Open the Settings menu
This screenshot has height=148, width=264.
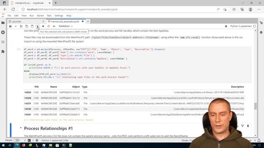coord(59,16)
